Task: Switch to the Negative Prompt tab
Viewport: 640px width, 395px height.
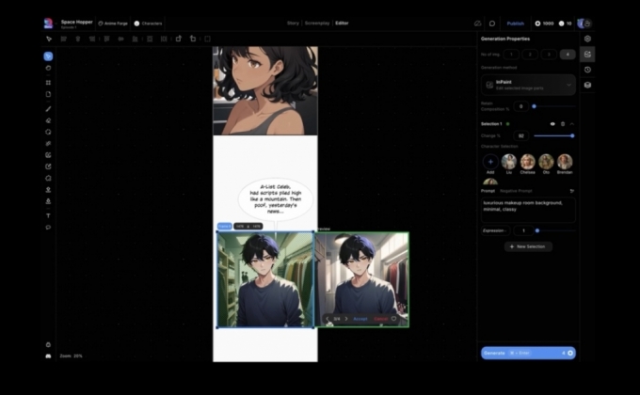Action: (518, 190)
